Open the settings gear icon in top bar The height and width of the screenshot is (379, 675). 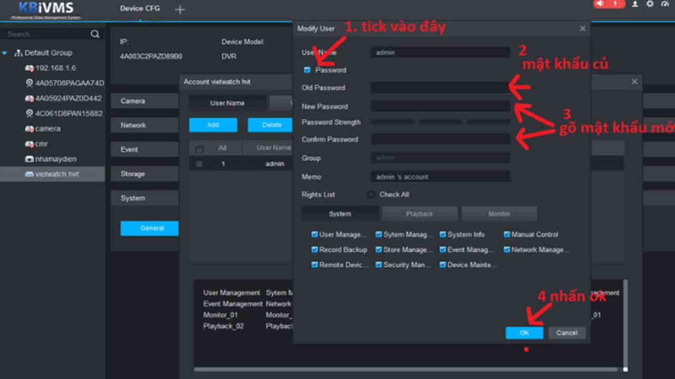(x=650, y=4)
